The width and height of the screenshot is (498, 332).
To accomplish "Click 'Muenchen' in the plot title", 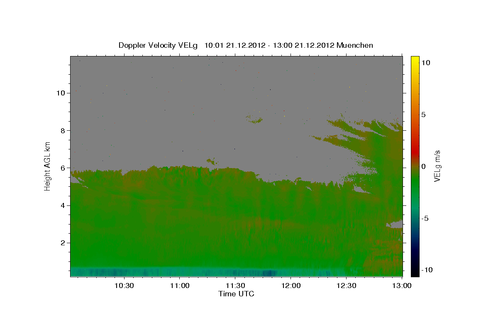I will (x=355, y=45).
